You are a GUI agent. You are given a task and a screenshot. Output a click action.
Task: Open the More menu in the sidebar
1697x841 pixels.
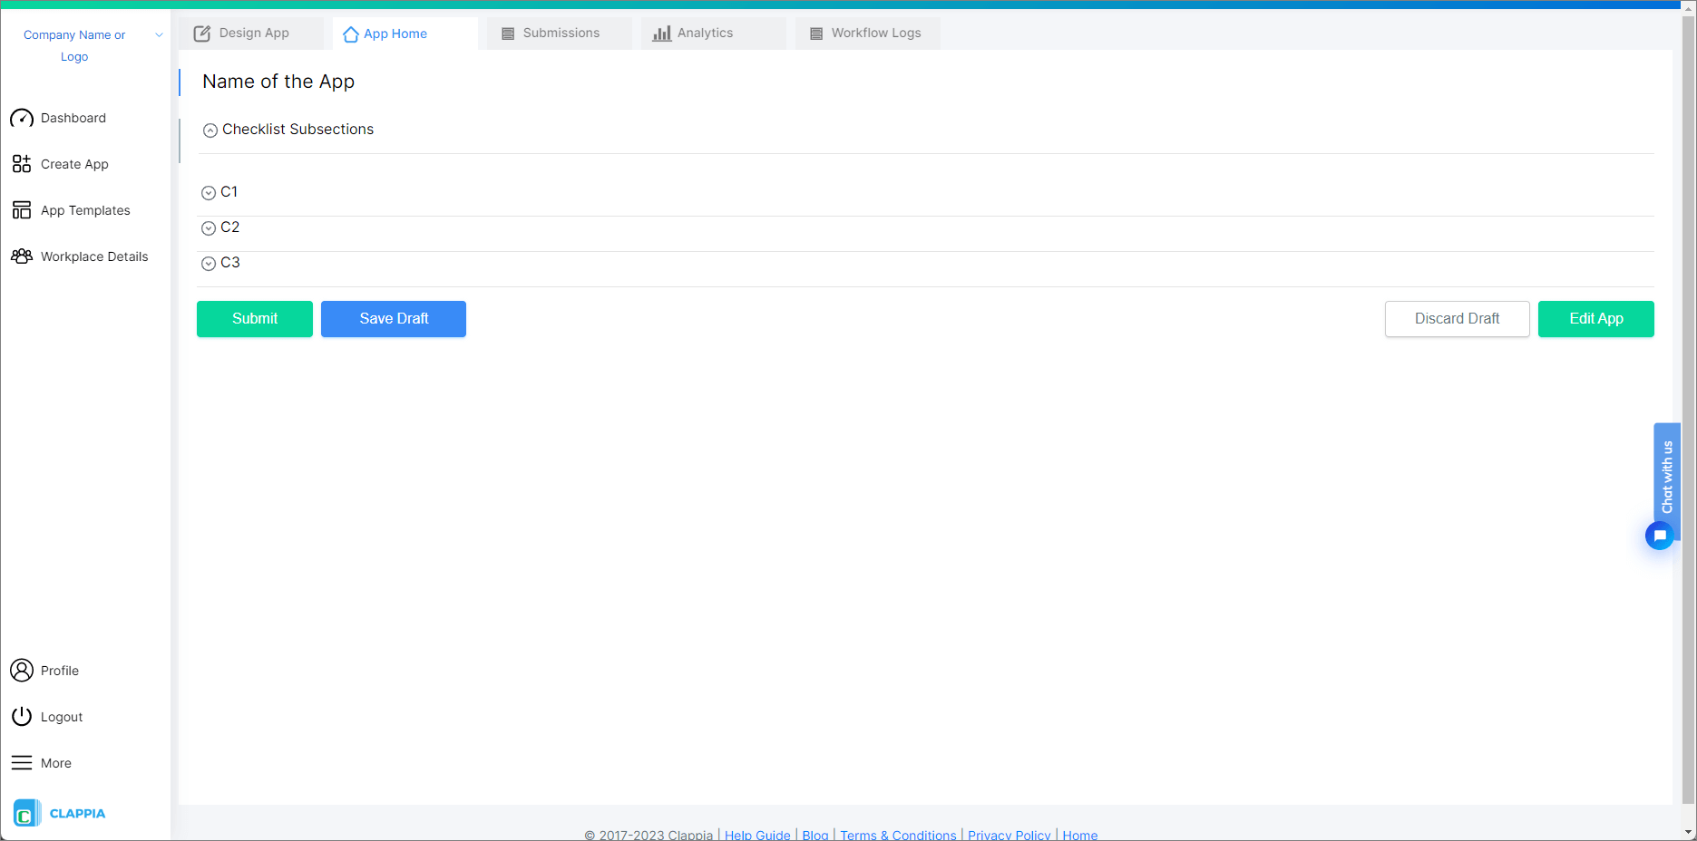(x=22, y=762)
